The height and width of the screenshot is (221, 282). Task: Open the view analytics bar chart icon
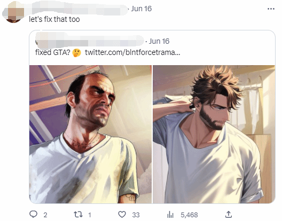pos(170,215)
